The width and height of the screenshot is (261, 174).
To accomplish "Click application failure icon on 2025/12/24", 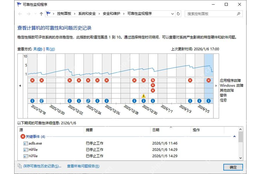I will (88, 80).
